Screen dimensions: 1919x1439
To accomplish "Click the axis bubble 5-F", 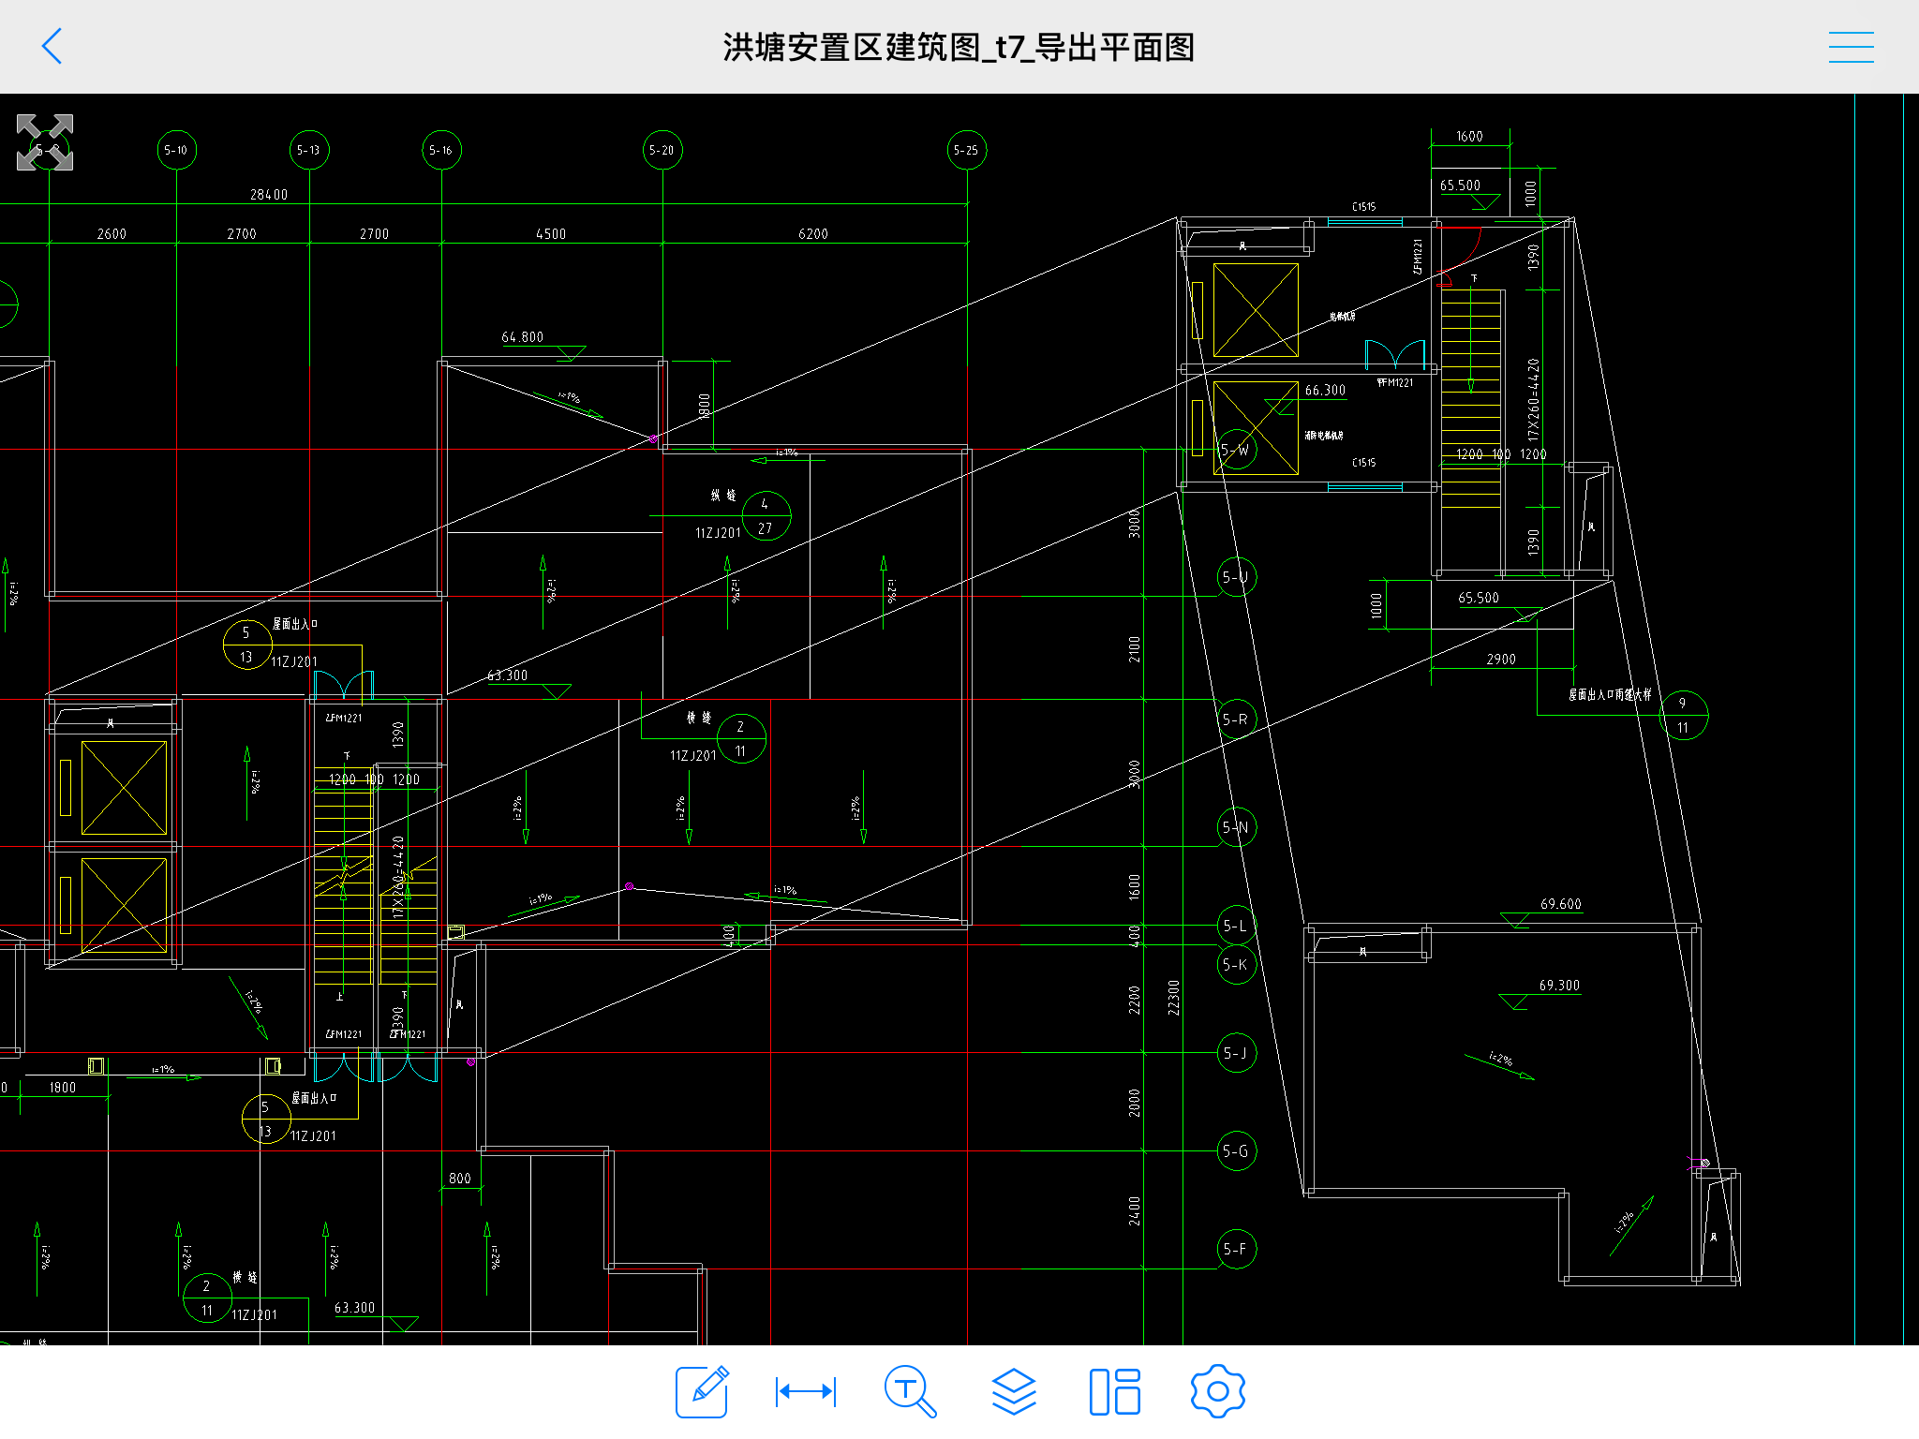I will click(x=1237, y=1249).
